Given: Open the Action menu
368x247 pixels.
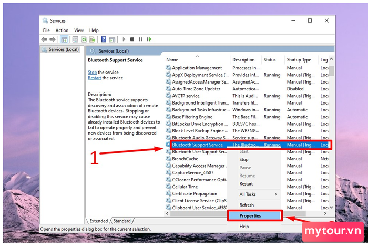Looking at the screenshot, I should [x=62, y=30].
